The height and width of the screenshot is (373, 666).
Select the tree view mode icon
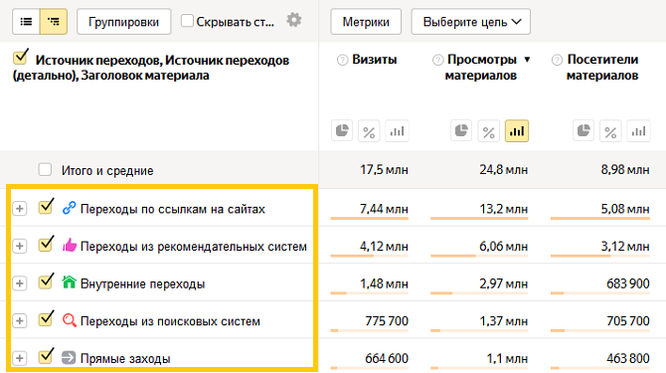pyautogui.click(x=54, y=21)
